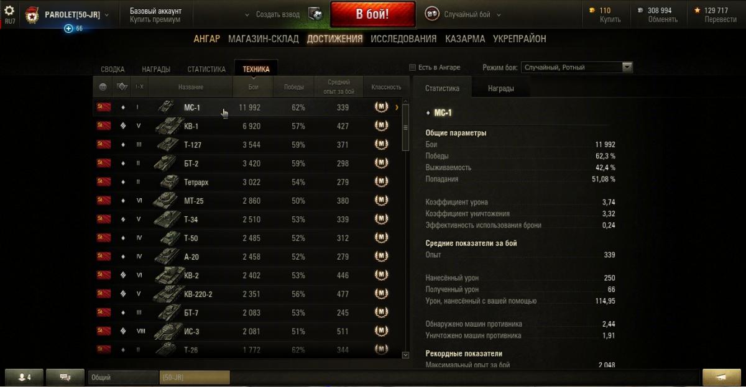746x387 pixels.
Task: Open the Режим боя dropdown list
Action: [x=578, y=67]
